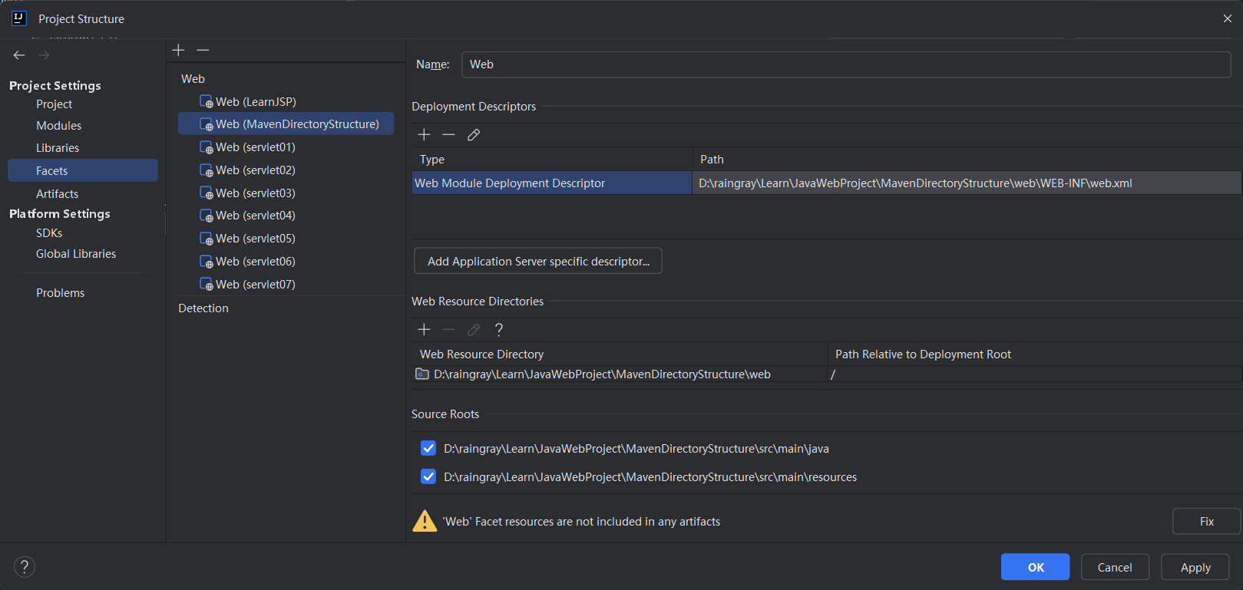Add a deployment descriptor
The height and width of the screenshot is (590, 1243).
[424, 134]
